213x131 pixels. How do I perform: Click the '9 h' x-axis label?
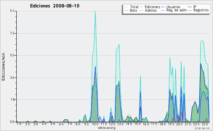point(86,124)
